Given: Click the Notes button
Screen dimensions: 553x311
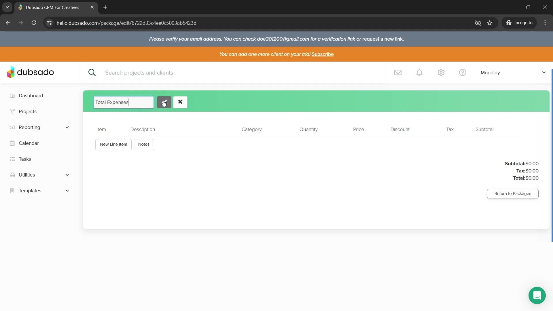Looking at the screenshot, I should pyautogui.click(x=144, y=144).
